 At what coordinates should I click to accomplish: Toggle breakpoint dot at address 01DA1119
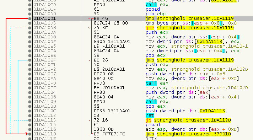[29, 134]
